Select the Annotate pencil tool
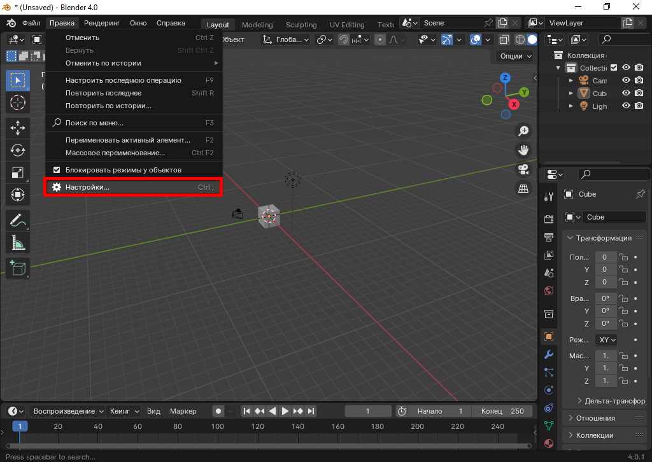The image size is (652, 462). coord(18,221)
